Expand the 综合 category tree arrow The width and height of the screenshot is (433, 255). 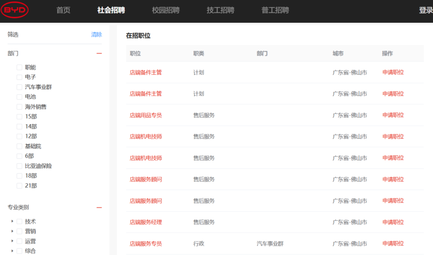[12, 251]
